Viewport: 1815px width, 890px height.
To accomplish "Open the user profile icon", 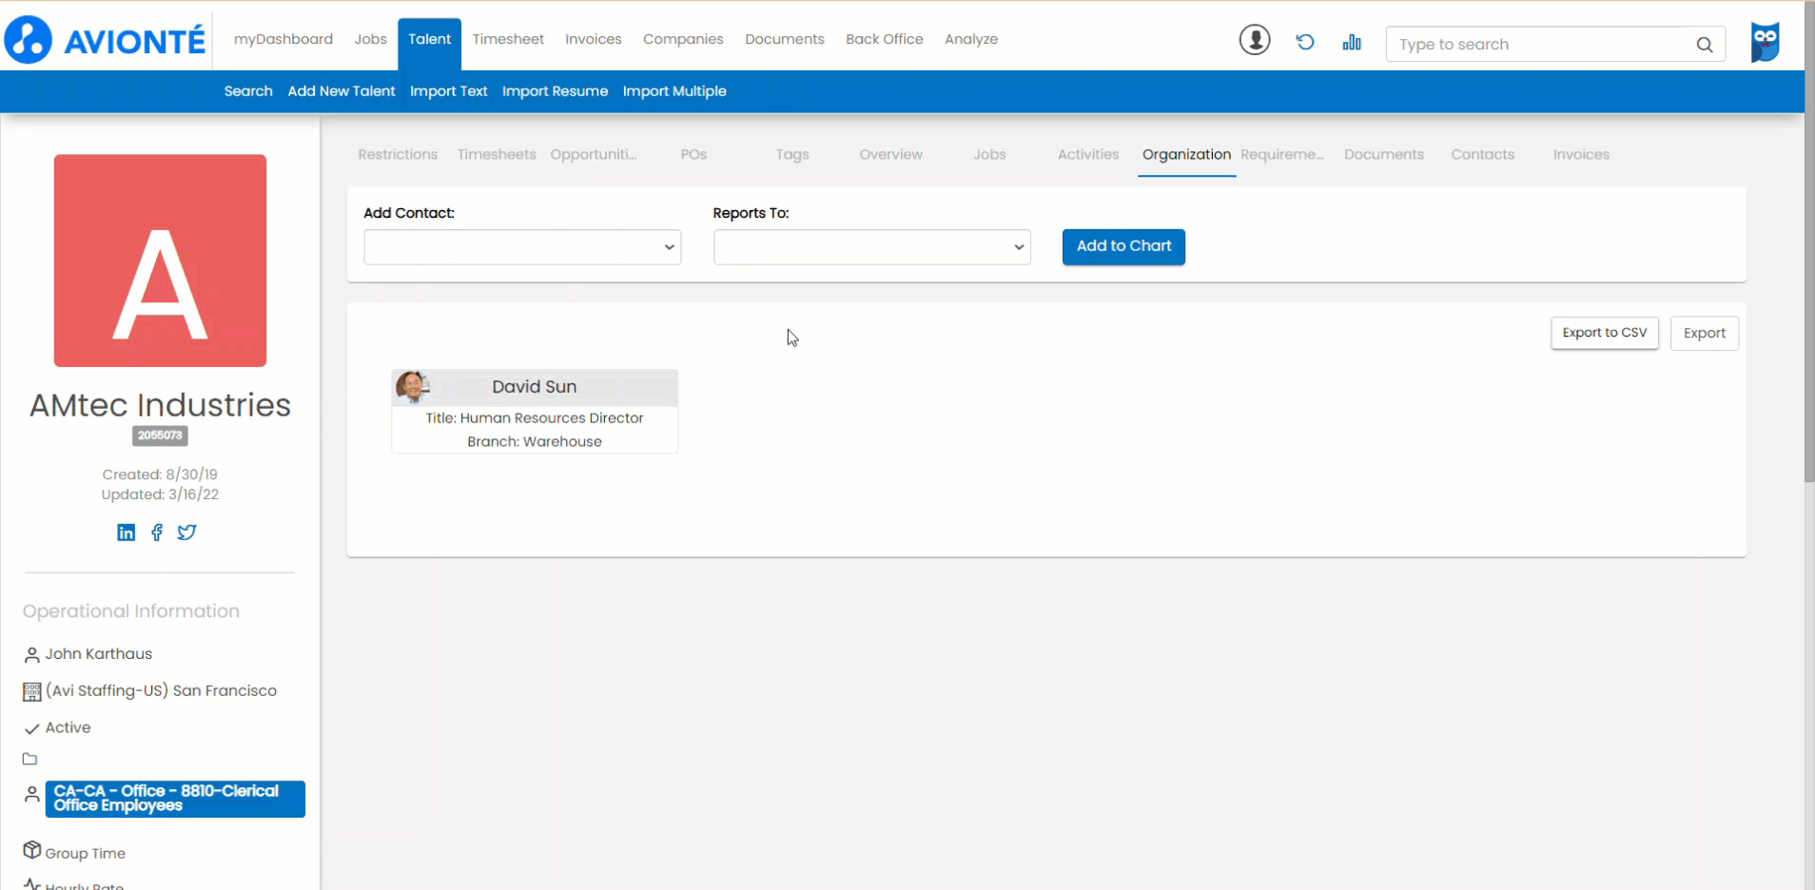I will [x=1255, y=40].
